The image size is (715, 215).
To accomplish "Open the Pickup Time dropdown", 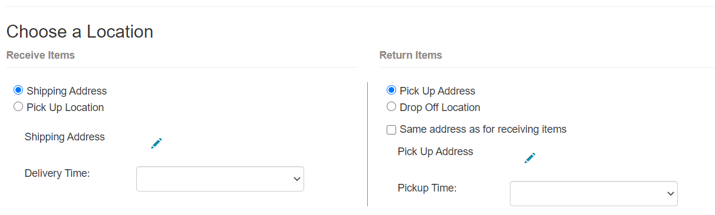I will pos(594,193).
